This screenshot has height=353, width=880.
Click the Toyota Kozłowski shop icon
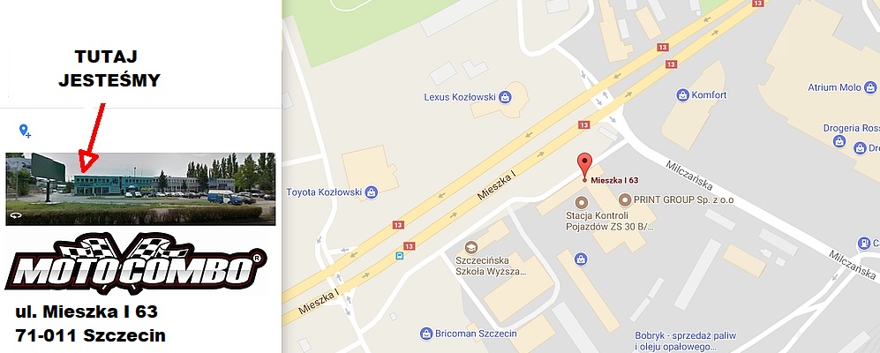(371, 192)
